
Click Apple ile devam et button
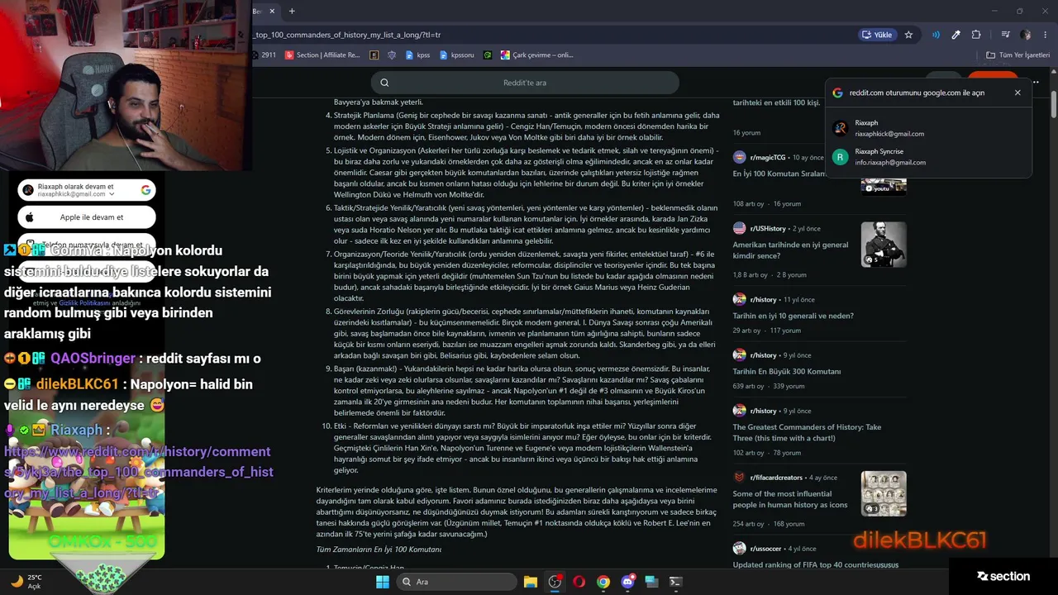coord(87,217)
